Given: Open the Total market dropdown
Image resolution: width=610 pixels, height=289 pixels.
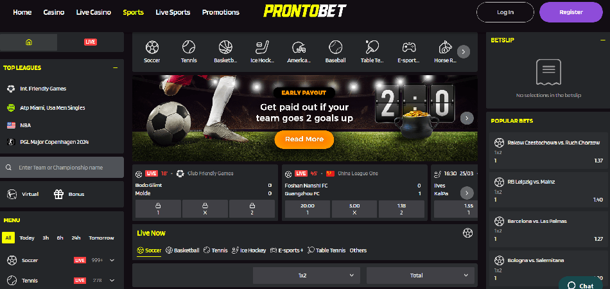Looking at the screenshot, I should [x=421, y=276].
